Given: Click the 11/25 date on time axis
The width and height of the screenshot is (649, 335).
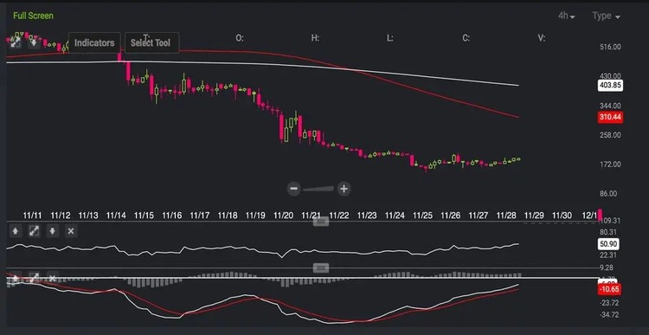Looking at the screenshot, I should coord(422,216).
